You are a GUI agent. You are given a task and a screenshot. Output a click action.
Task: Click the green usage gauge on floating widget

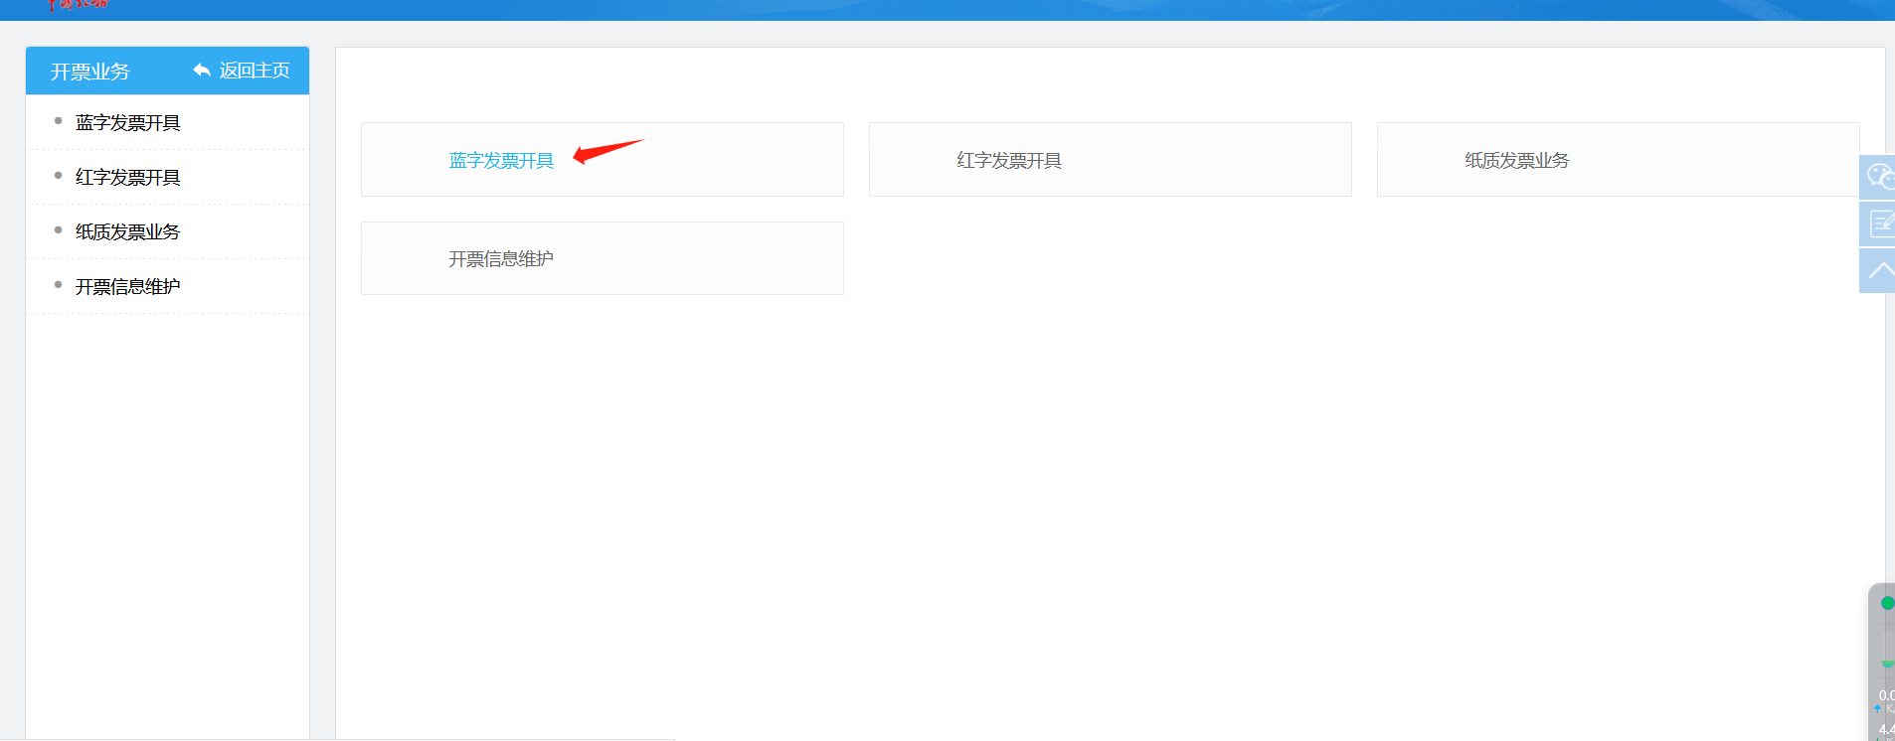pyautogui.click(x=1886, y=663)
